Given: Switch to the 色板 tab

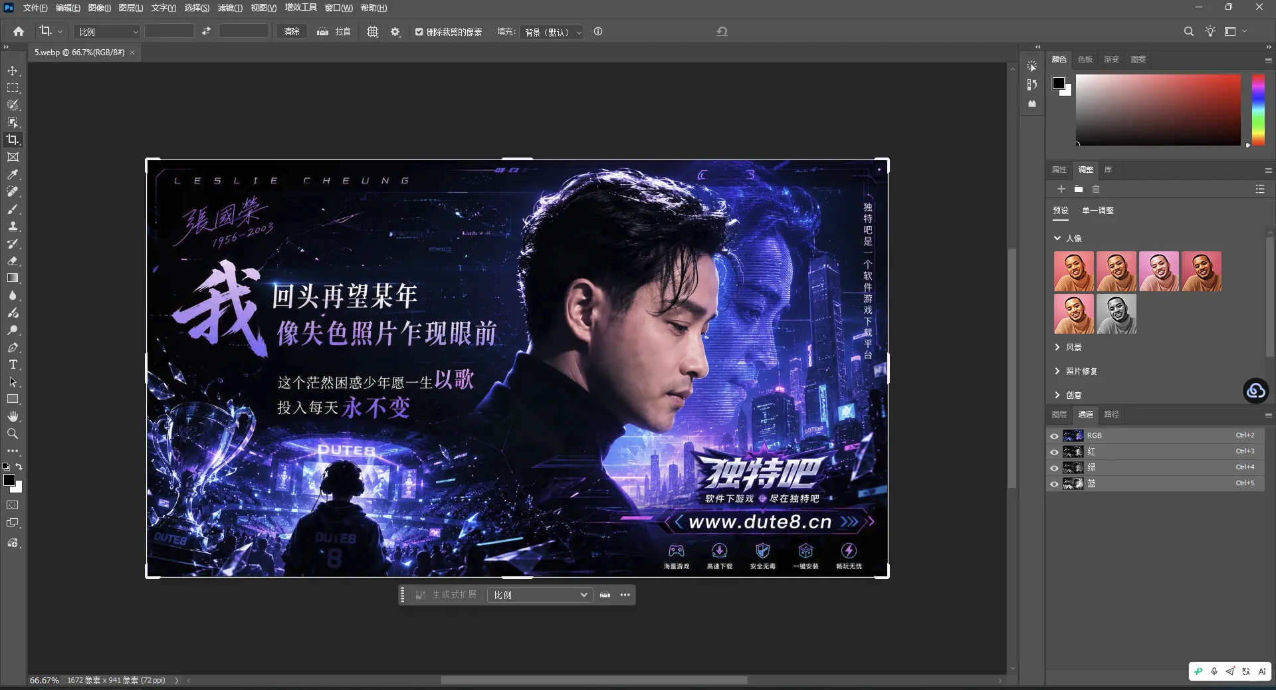Looking at the screenshot, I should [x=1085, y=59].
